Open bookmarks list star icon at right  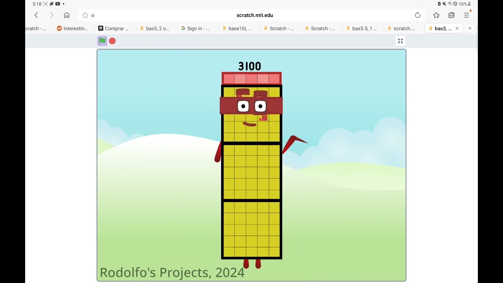point(436,15)
